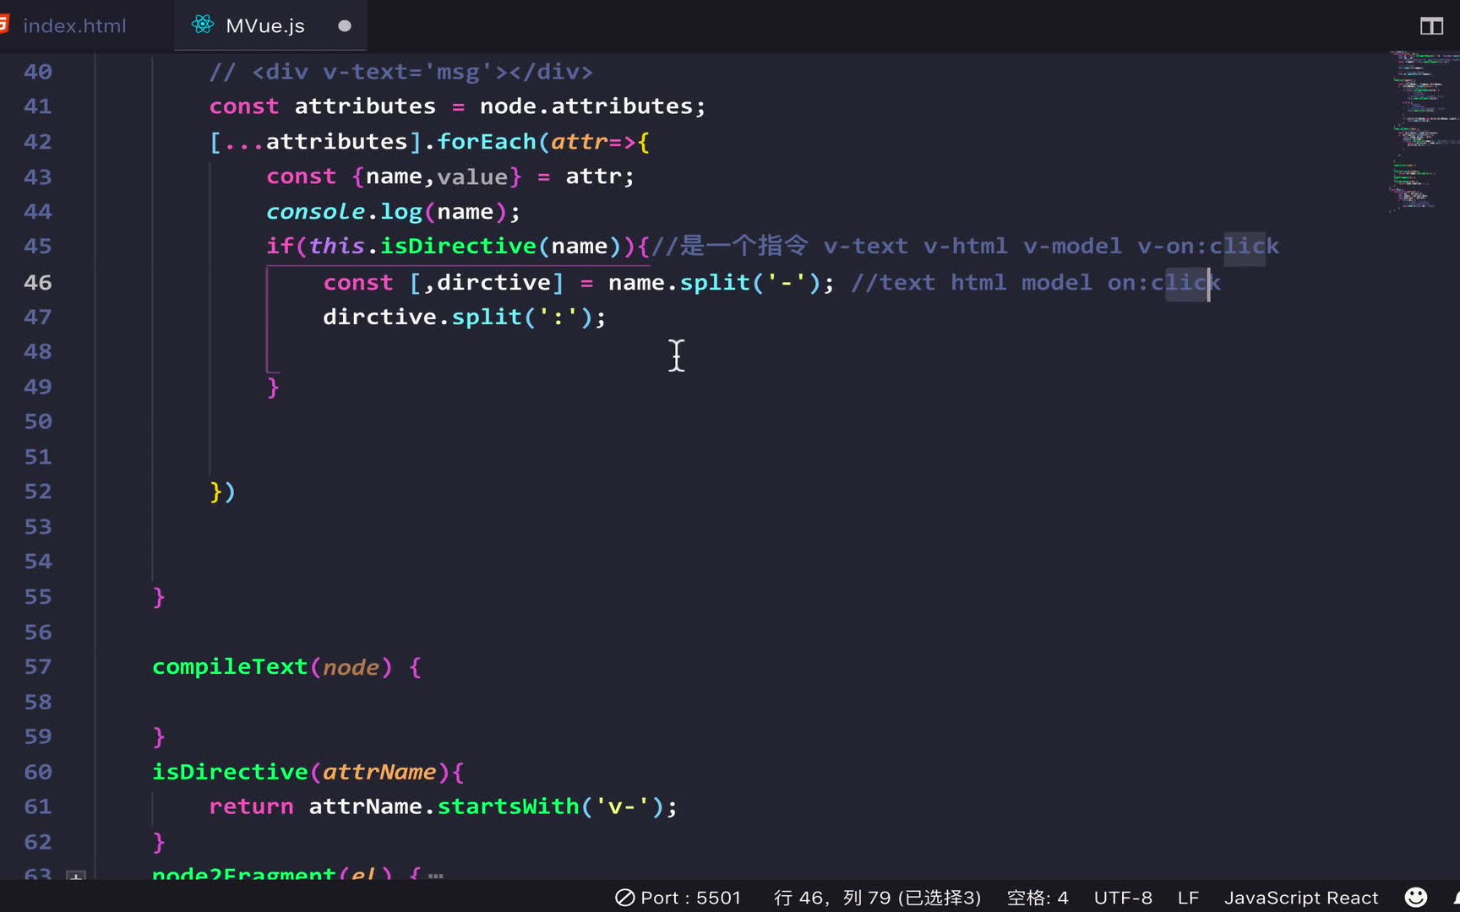Image resolution: width=1460 pixels, height=912 pixels.
Task: Open the notifications bell in the status bar
Action: click(1455, 897)
